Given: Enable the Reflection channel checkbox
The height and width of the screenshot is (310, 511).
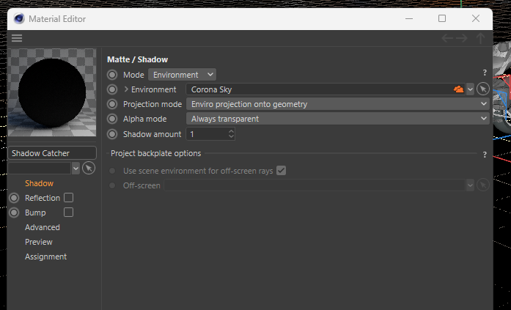Looking at the screenshot, I should click(x=68, y=198).
